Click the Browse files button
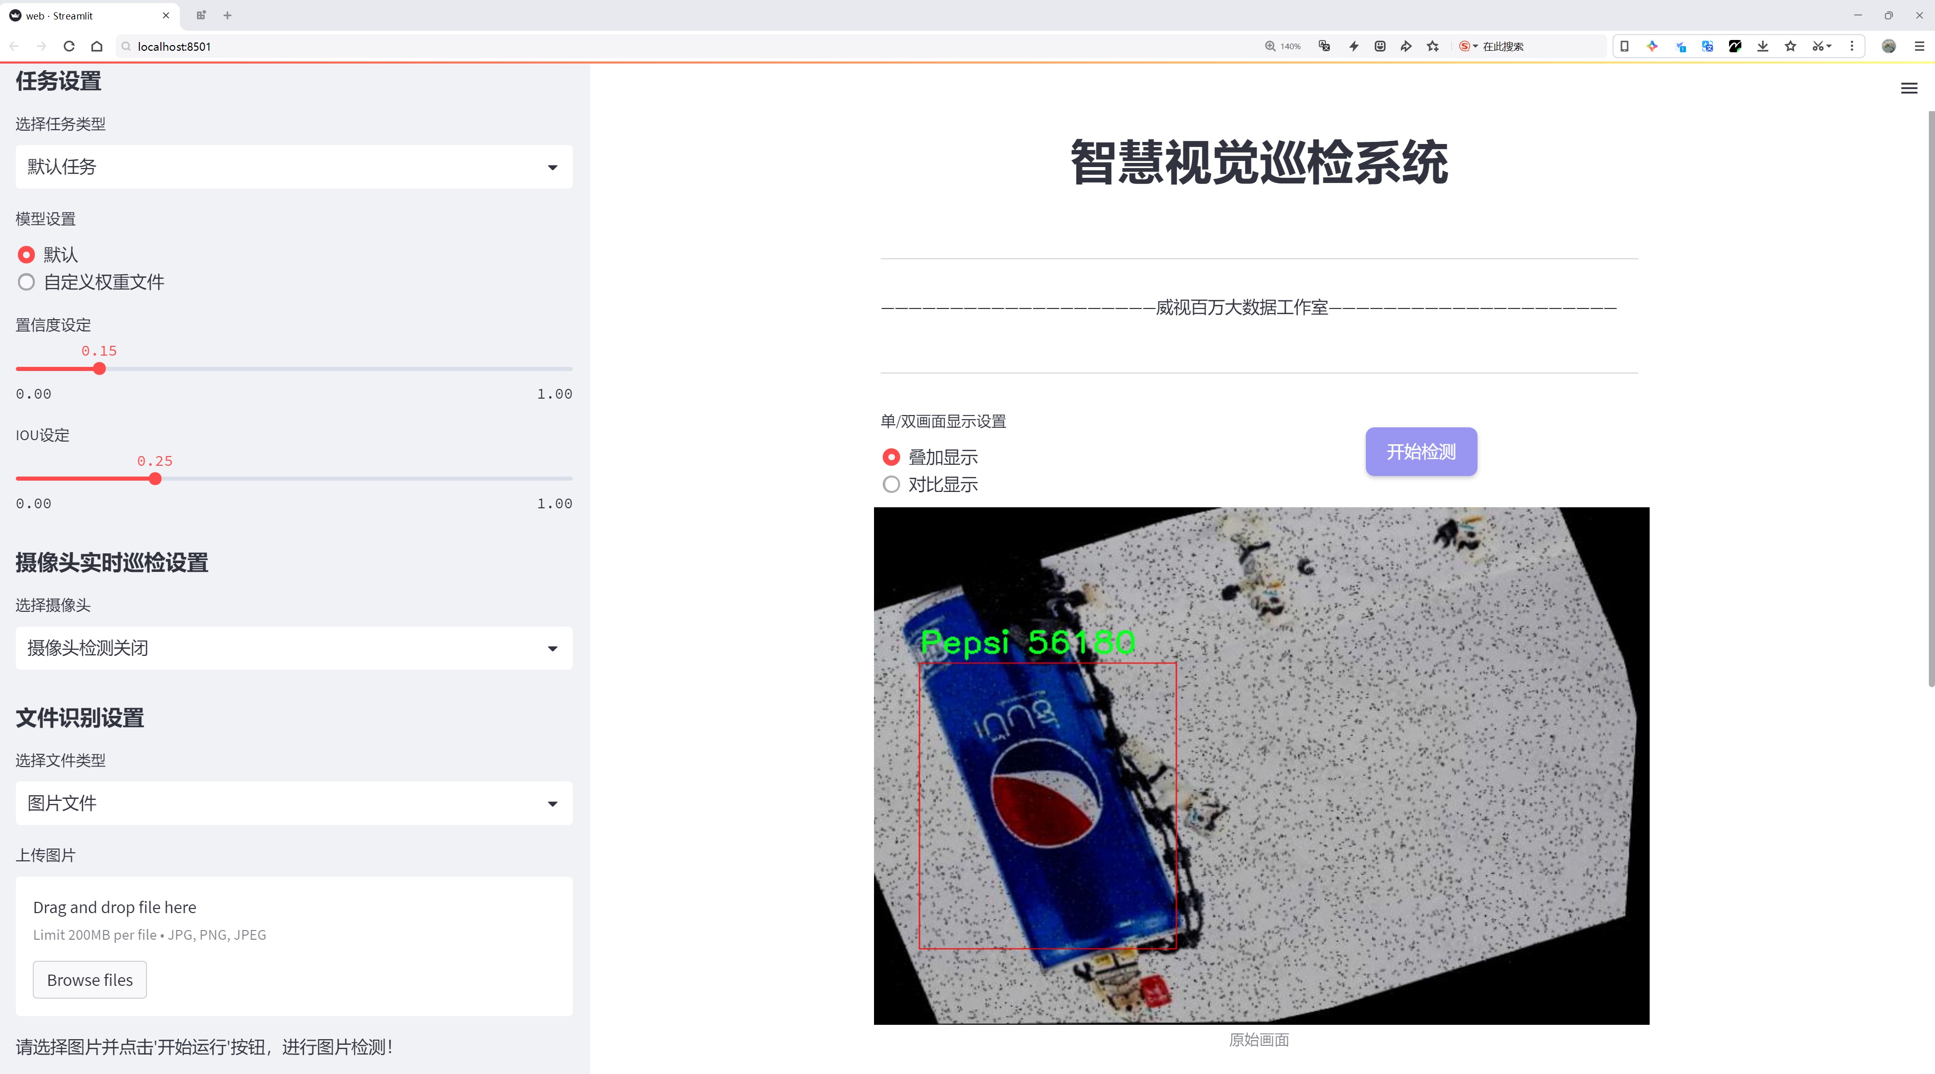Image resolution: width=1935 pixels, height=1074 pixels. coord(89,979)
